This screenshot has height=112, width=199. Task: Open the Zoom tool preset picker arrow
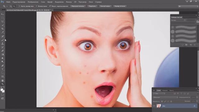pyautogui.click(x=7, y=6)
